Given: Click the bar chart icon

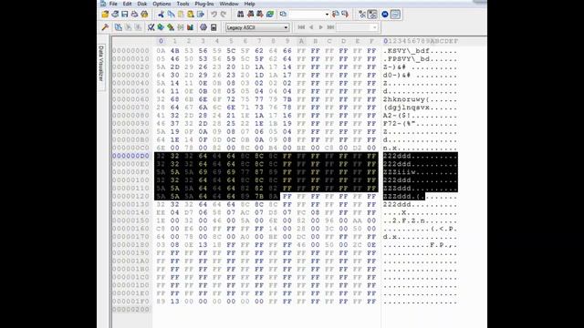Looking at the screenshot, I should pos(190,27).
